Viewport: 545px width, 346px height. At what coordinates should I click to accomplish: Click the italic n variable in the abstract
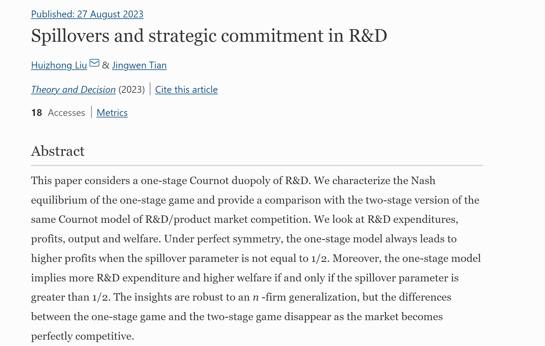[256, 297]
